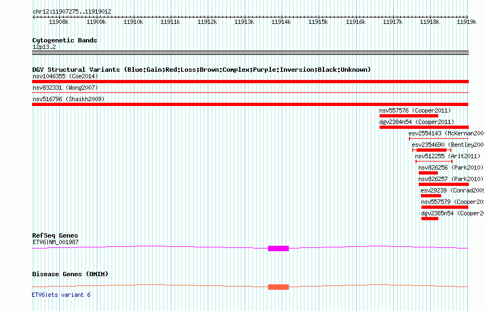
Task: Select the nsv512255 (Arlt2011) variant line
Action: coord(434,161)
